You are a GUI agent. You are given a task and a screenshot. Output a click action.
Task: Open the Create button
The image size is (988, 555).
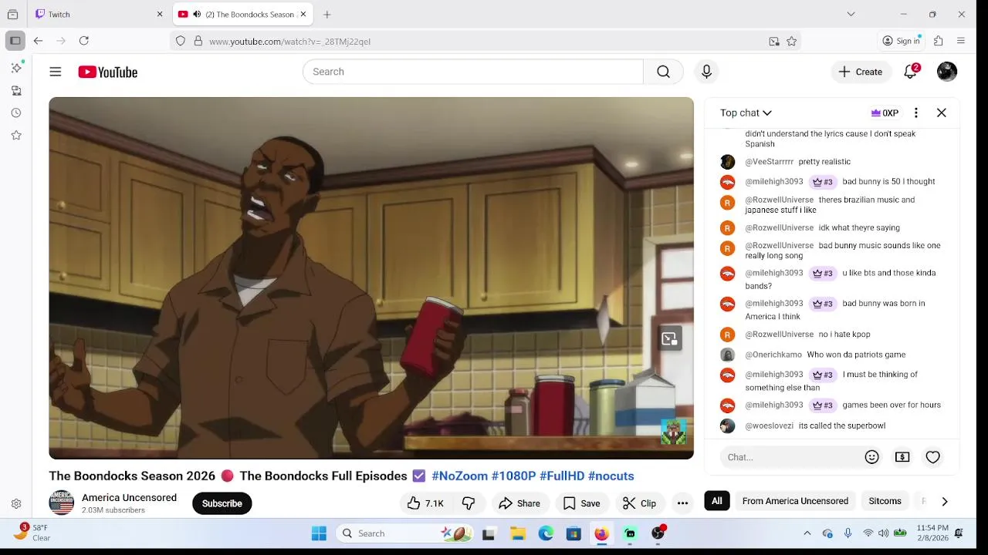click(861, 72)
